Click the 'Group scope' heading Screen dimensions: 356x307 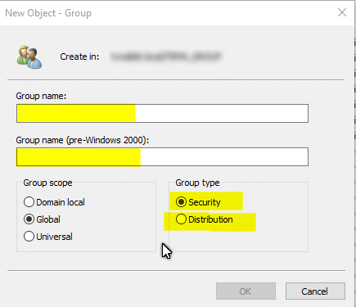click(x=47, y=183)
